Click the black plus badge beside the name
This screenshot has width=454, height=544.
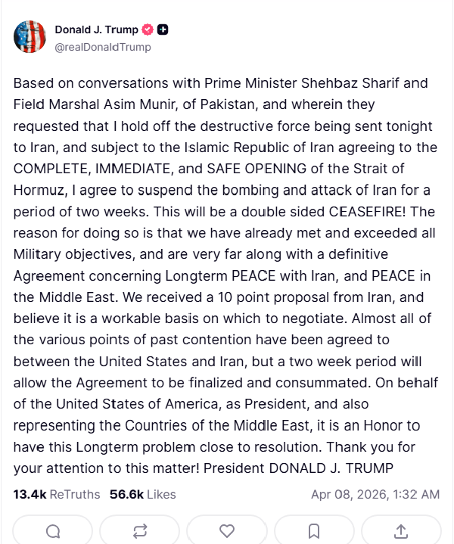point(163,30)
